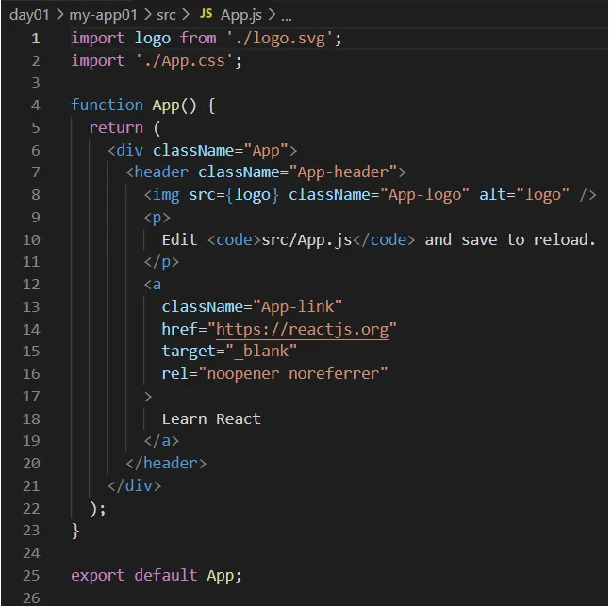Click the "App-header" className value
The width and height of the screenshot is (612, 606).
[x=343, y=172]
